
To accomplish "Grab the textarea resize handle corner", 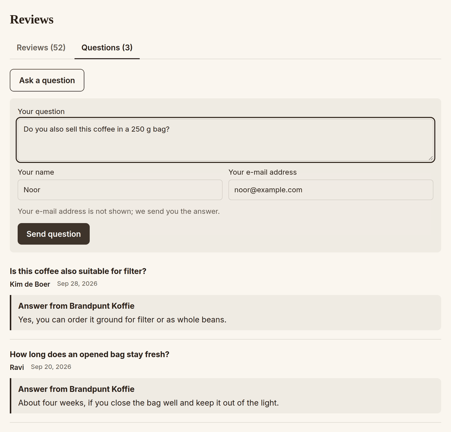I will [430, 158].
